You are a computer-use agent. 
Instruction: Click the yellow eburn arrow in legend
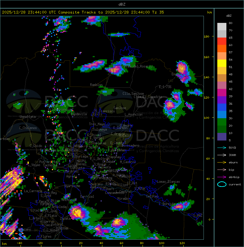[222, 162]
